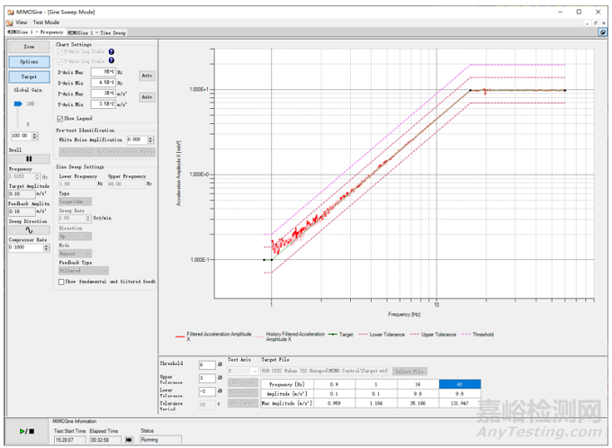Click the Zoom button

(29, 46)
